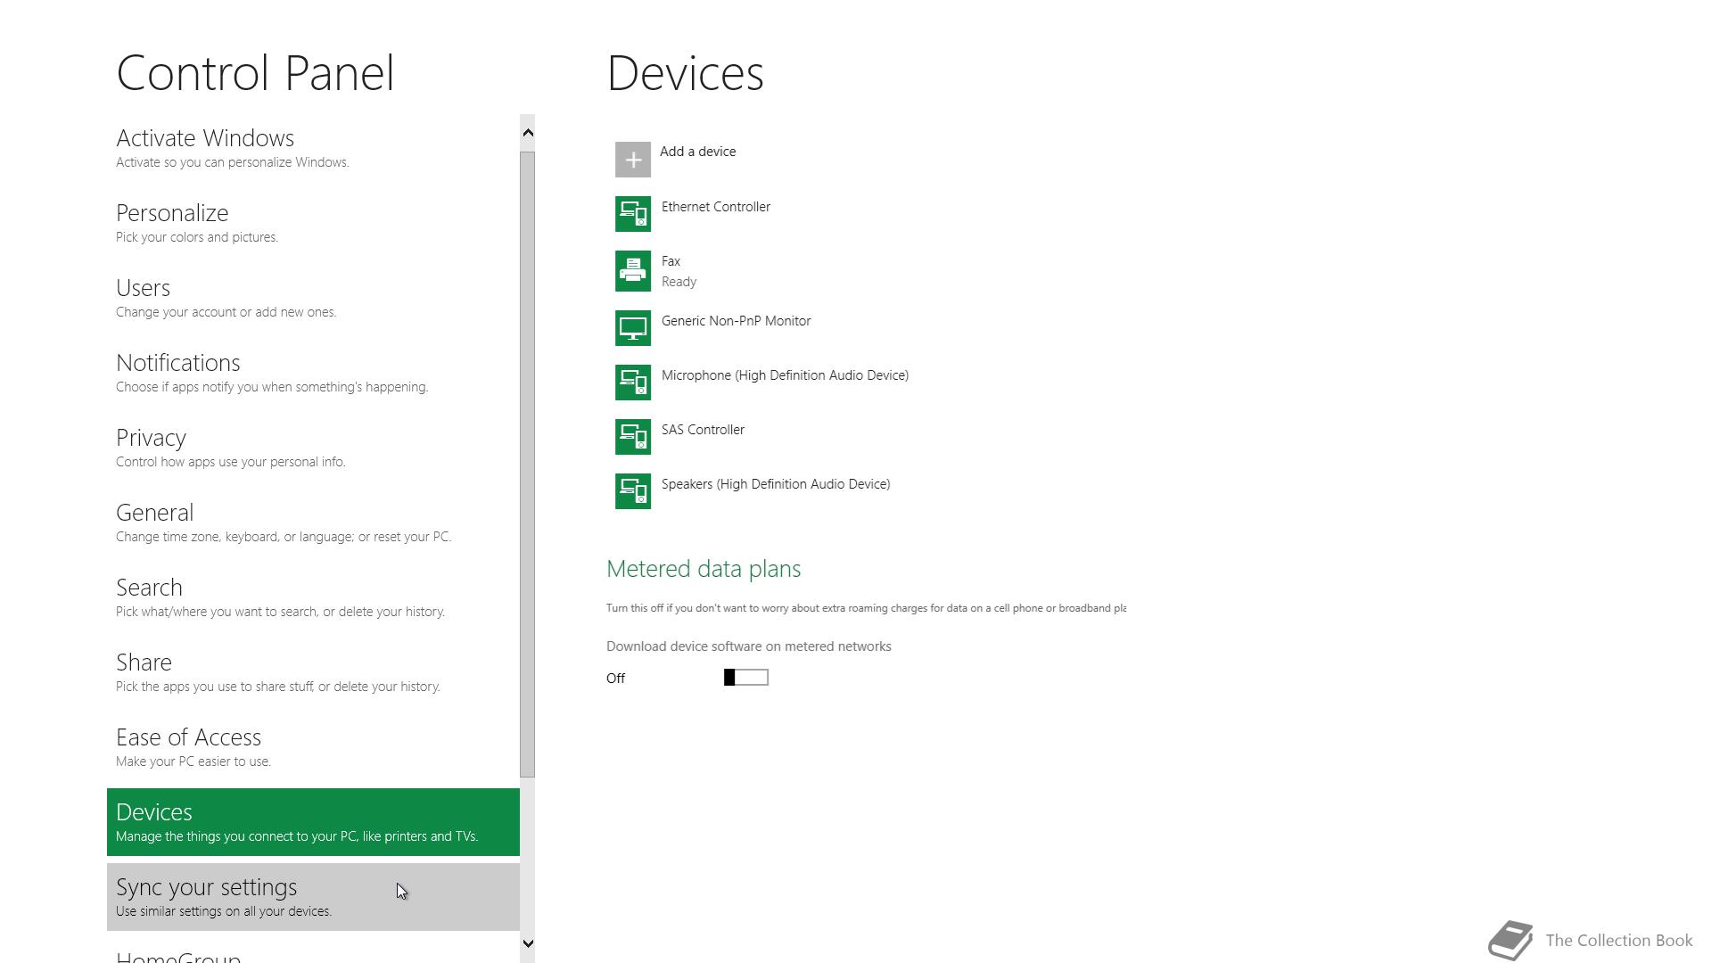Select the SAS Controller device icon
The width and height of the screenshot is (1712, 963).
(x=632, y=437)
